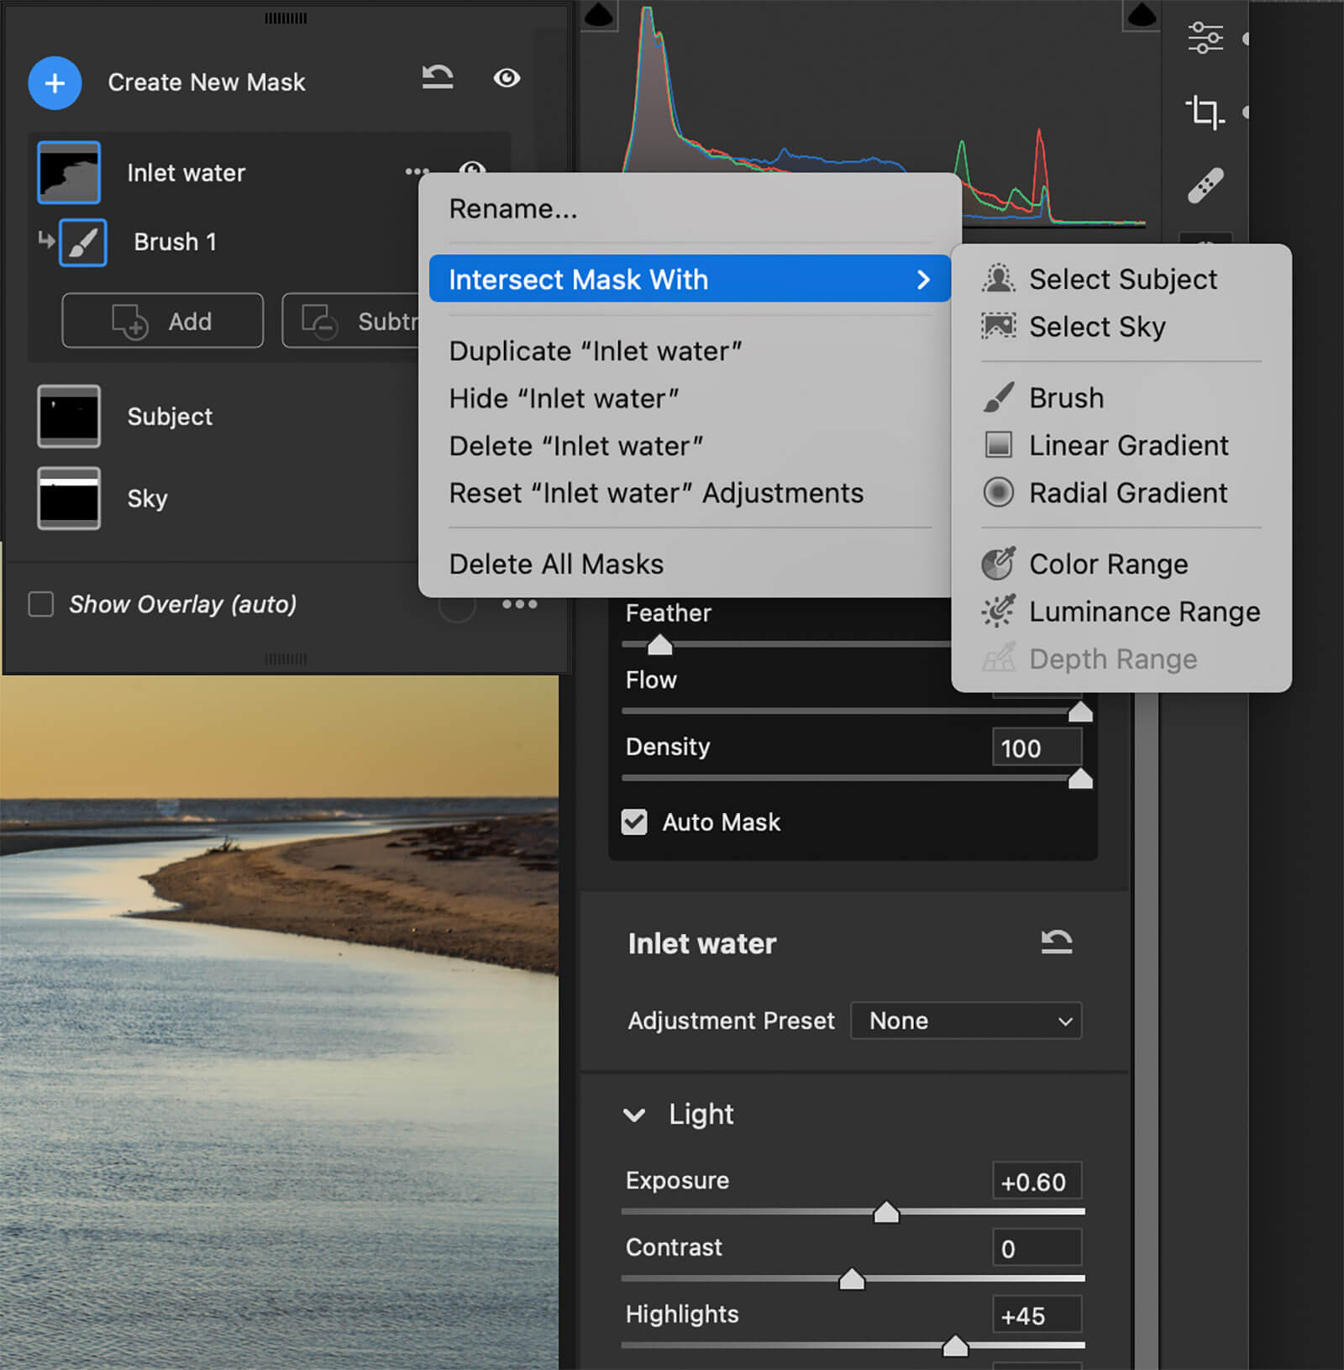This screenshot has width=1344, height=1370.
Task: Open the Adjustment Preset dropdown
Action: pos(966,1021)
